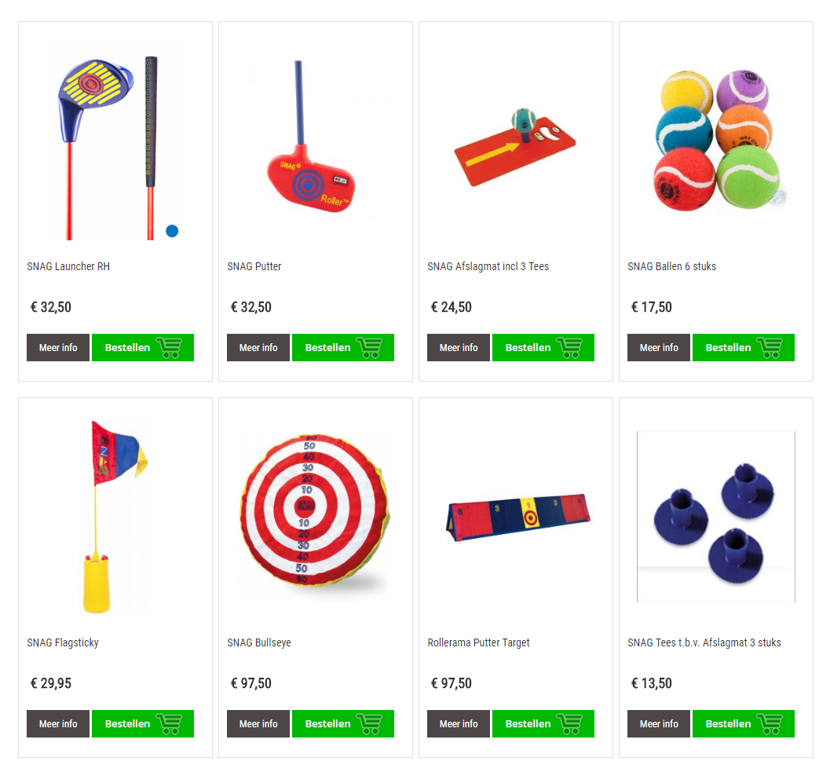Select the SNAG Putter product image

(311, 137)
